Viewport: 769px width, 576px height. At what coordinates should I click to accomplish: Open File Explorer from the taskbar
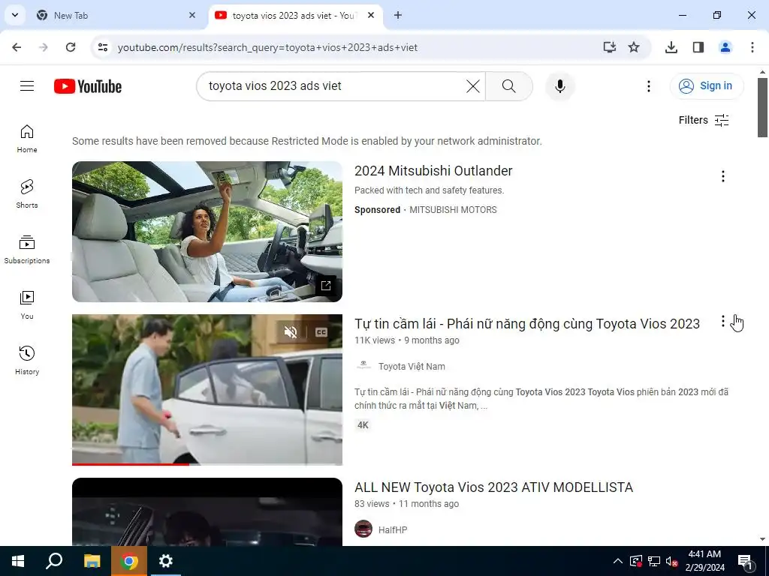92,561
